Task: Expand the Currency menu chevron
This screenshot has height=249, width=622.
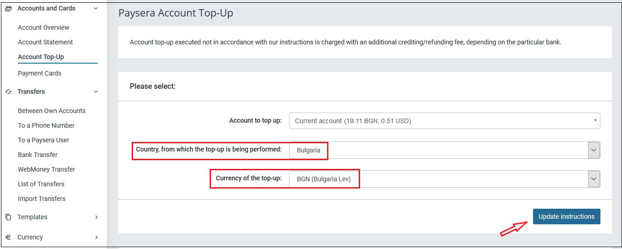Action: pos(96,237)
